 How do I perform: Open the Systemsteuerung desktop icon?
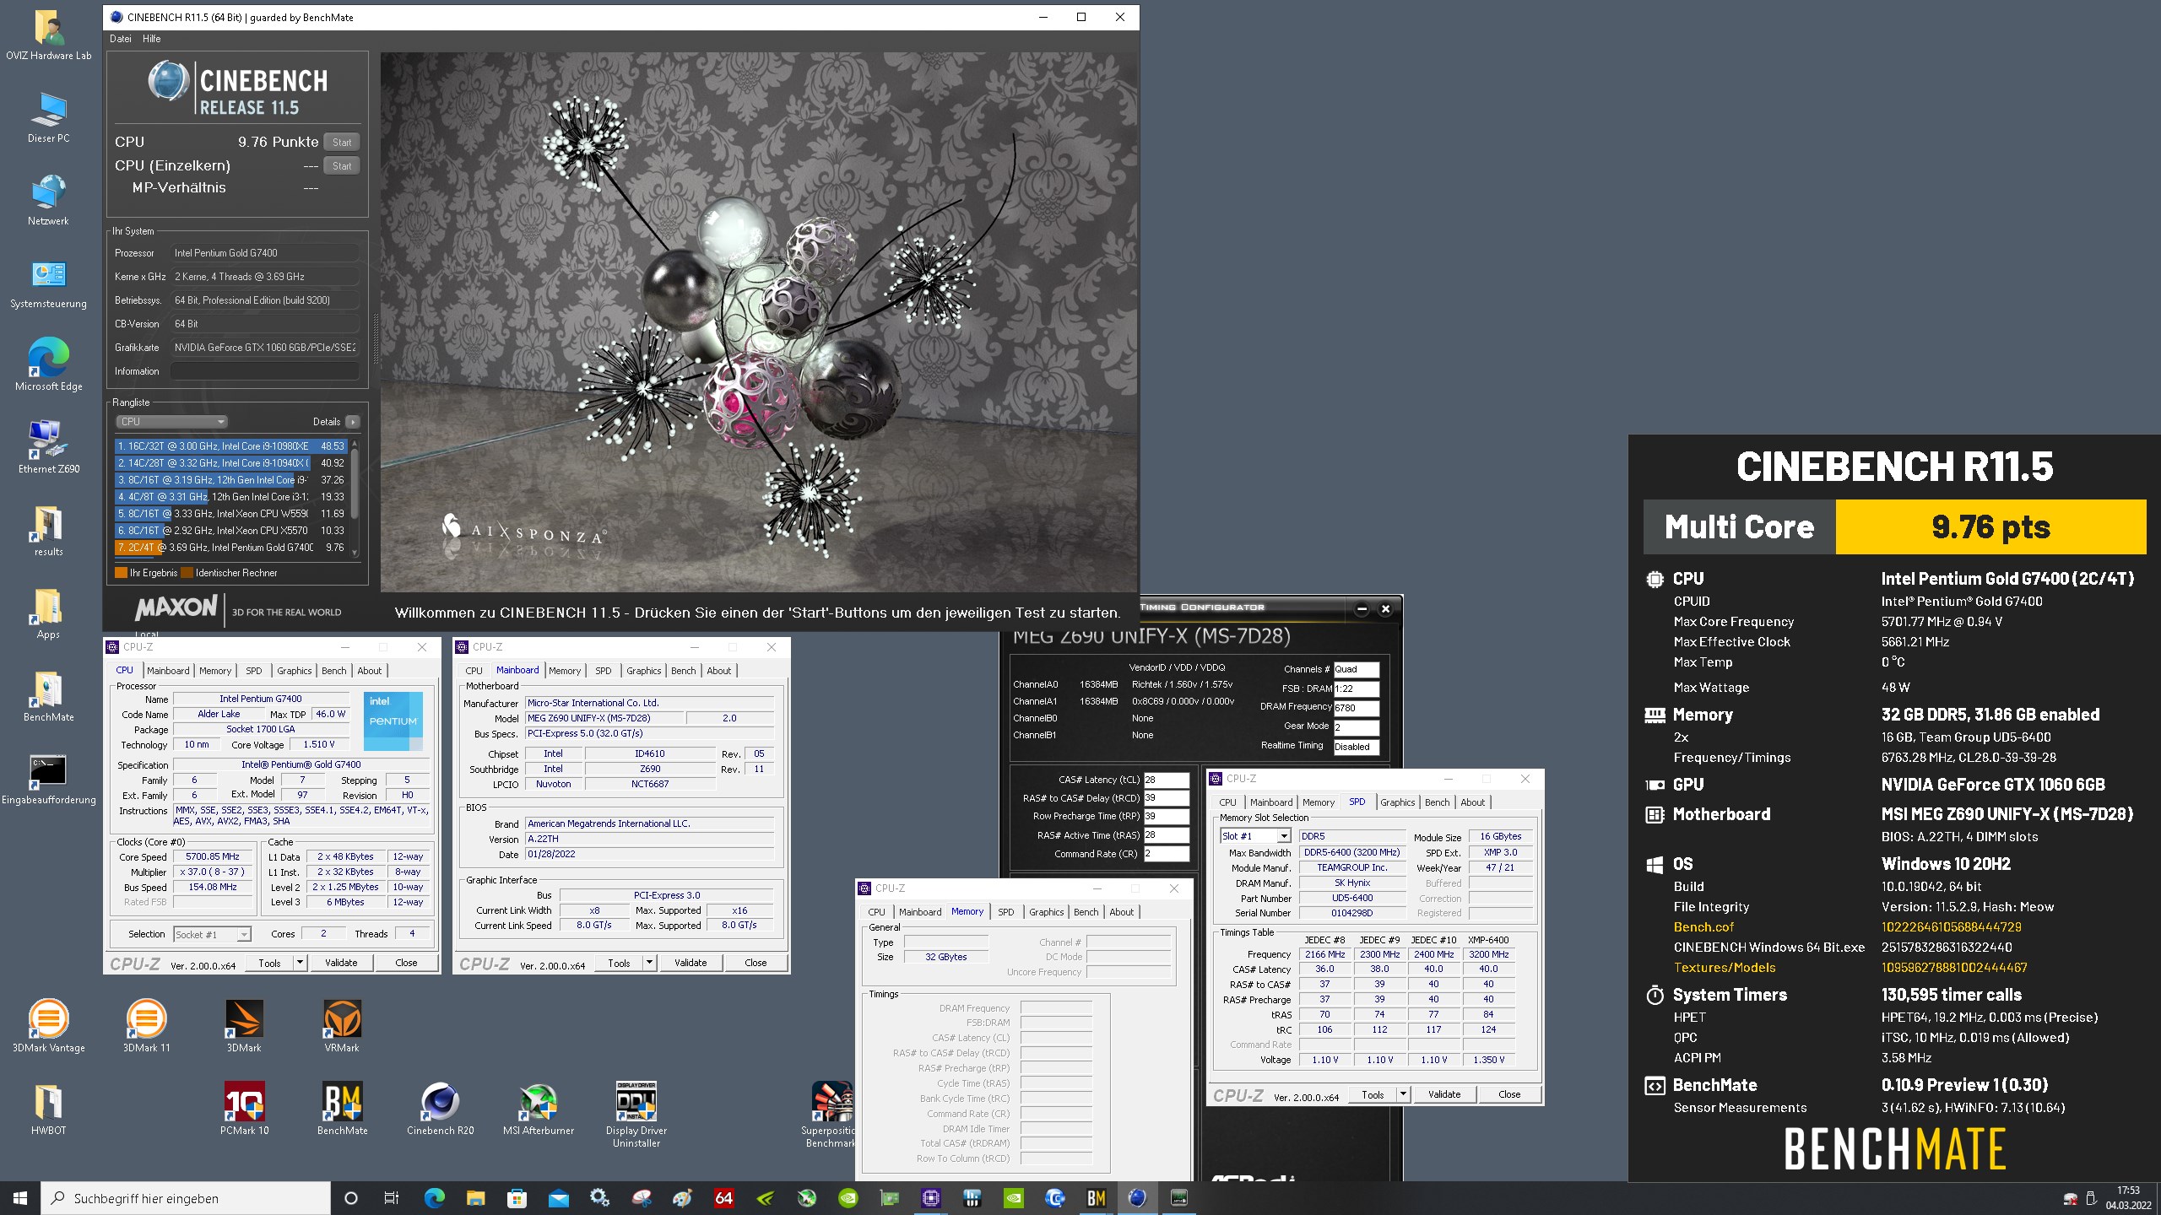[48, 284]
